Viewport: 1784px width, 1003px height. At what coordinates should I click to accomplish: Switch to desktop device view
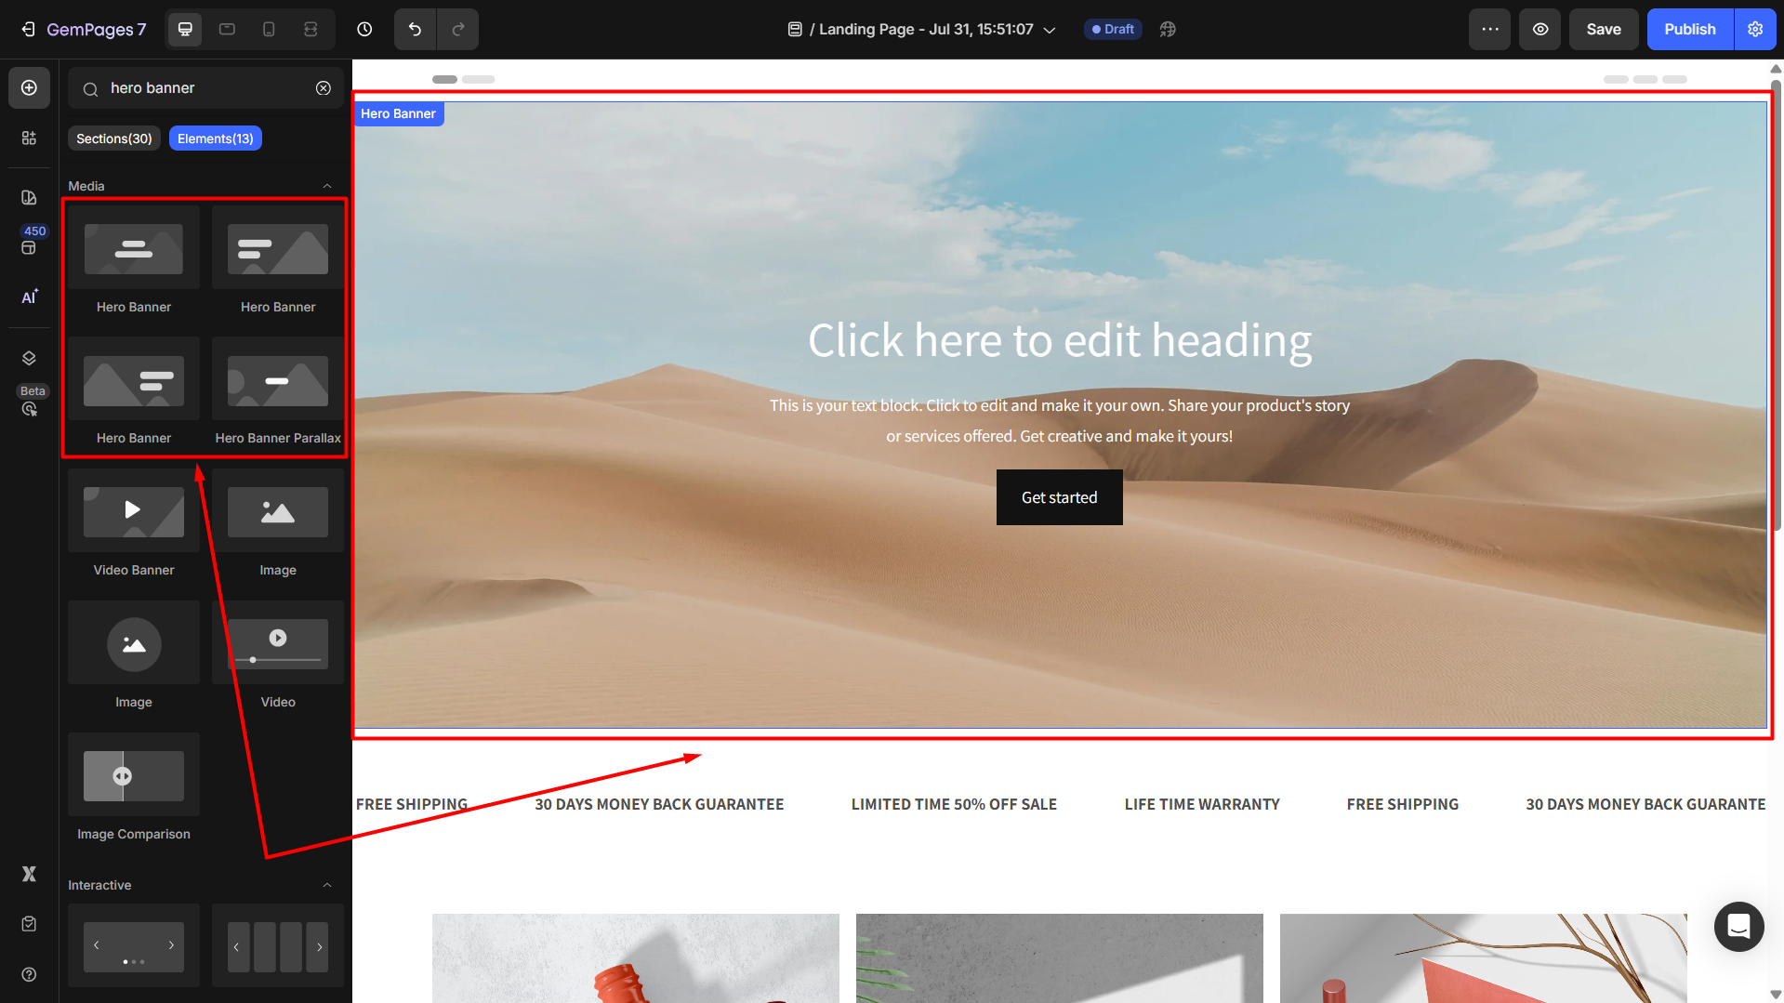tap(185, 30)
